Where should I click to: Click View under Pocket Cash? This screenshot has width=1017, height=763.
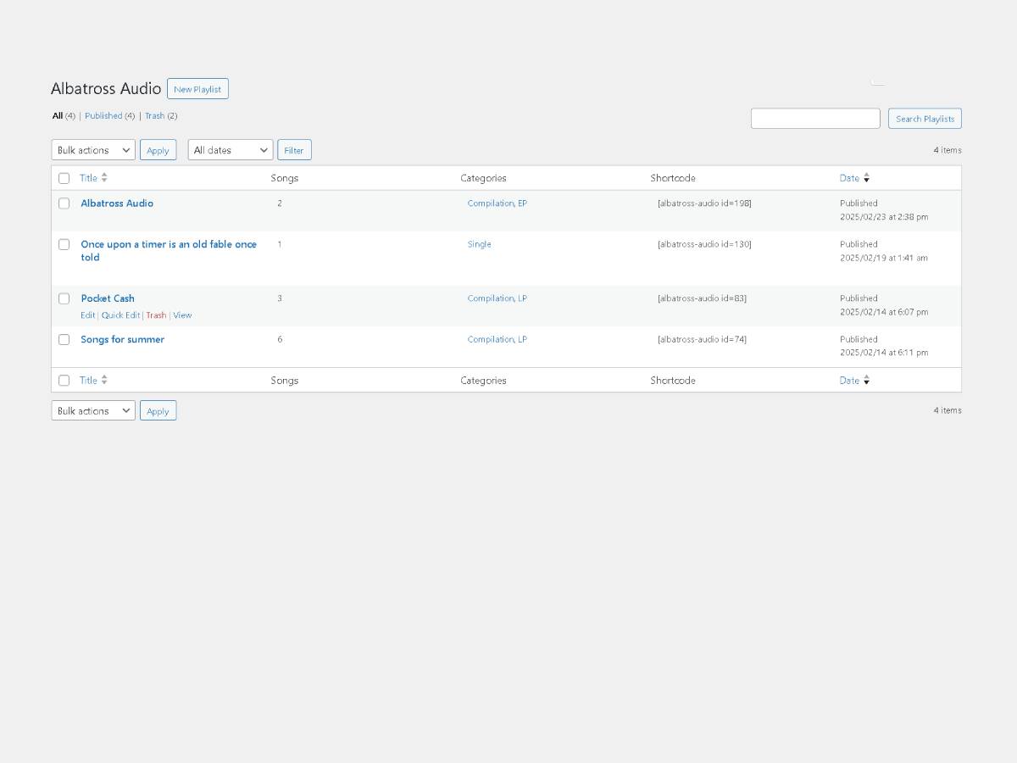pos(182,315)
